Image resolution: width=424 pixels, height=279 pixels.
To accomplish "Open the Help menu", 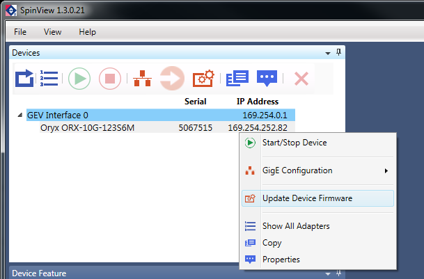I will [x=87, y=32].
